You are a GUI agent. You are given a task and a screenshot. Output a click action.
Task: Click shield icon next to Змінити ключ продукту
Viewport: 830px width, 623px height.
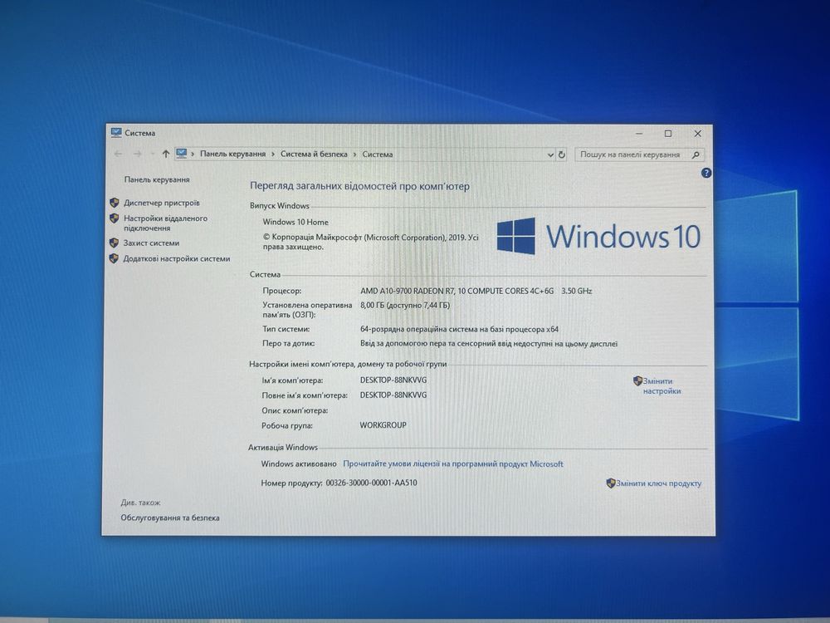point(610,483)
